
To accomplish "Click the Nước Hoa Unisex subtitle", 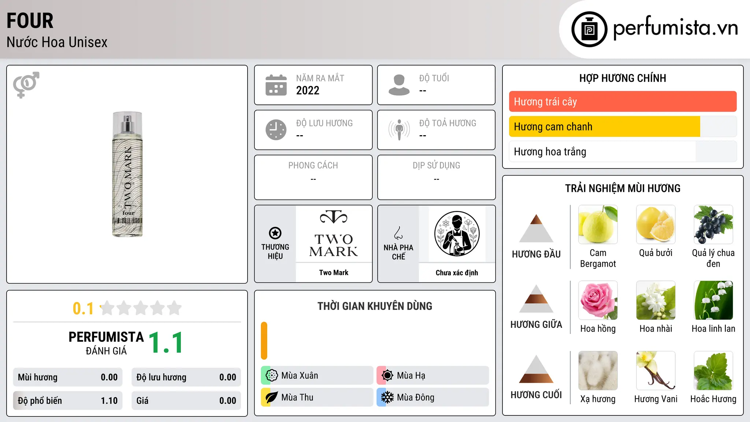I will tap(57, 42).
